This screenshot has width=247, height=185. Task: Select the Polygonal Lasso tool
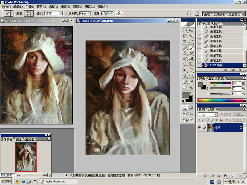[x=185, y=36]
